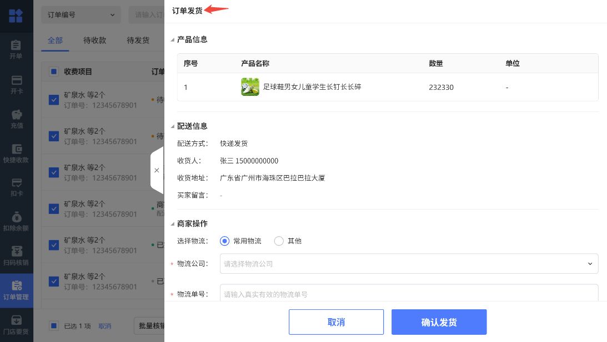Viewport: 607px width, 342px height.
Task: Collapse the 产品信息 section
Action: point(173,40)
